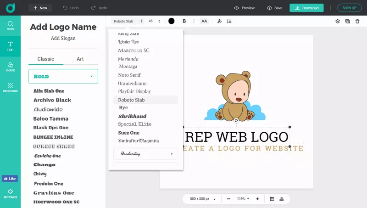Viewport: 367px width, 208px height.
Task: Choose Audiowide font
Action: (48, 109)
